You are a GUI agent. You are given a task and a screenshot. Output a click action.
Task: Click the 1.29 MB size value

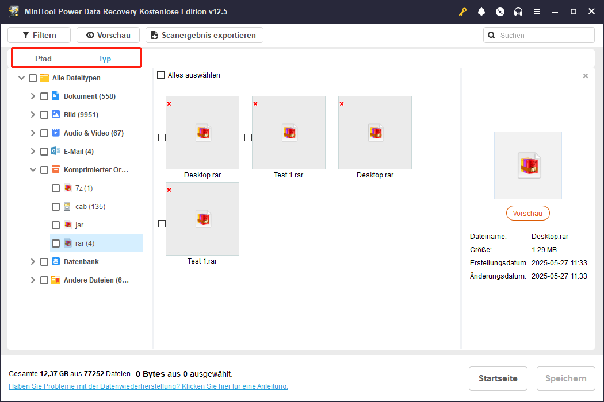pyautogui.click(x=544, y=250)
